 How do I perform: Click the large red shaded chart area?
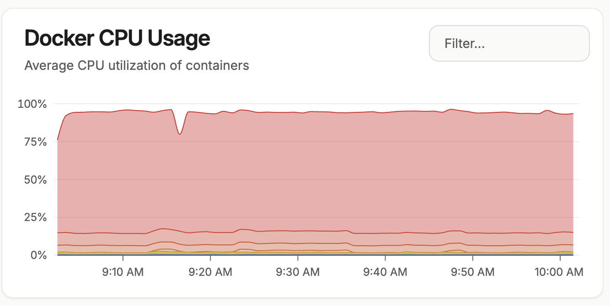320,174
